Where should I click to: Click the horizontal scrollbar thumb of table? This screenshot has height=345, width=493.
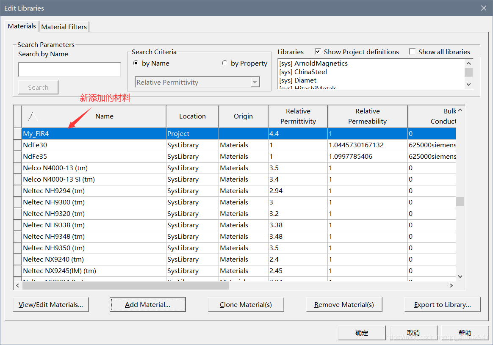pyautogui.click(x=125, y=285)
